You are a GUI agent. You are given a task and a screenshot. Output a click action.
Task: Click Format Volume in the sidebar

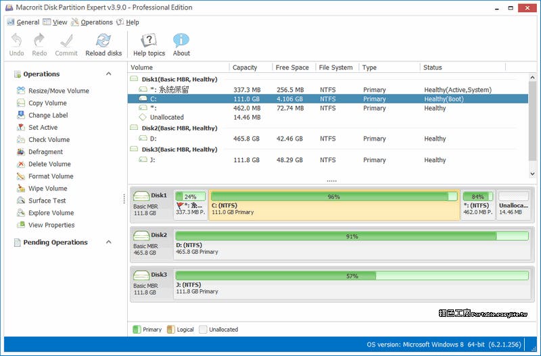point(51,176)
